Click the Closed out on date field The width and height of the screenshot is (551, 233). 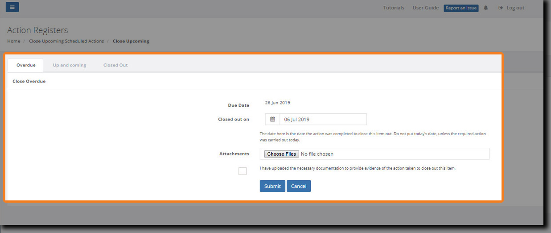323,119
